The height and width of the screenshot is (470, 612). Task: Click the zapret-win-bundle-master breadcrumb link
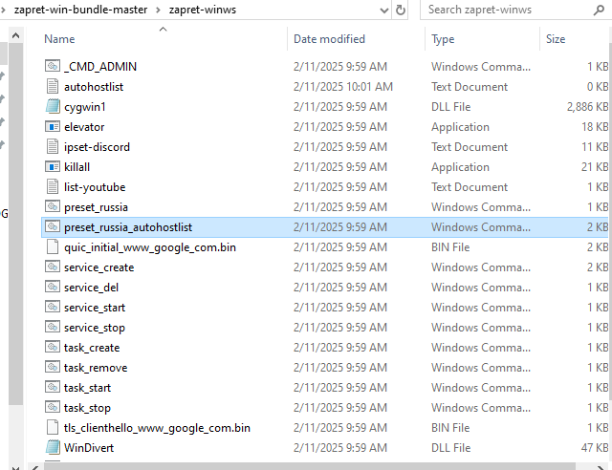coord(80,10)
